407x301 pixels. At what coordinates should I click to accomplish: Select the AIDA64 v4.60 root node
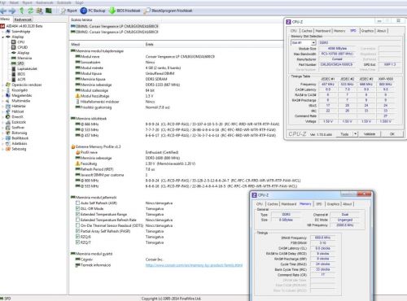pyautogui.click(x=21, y=26)
